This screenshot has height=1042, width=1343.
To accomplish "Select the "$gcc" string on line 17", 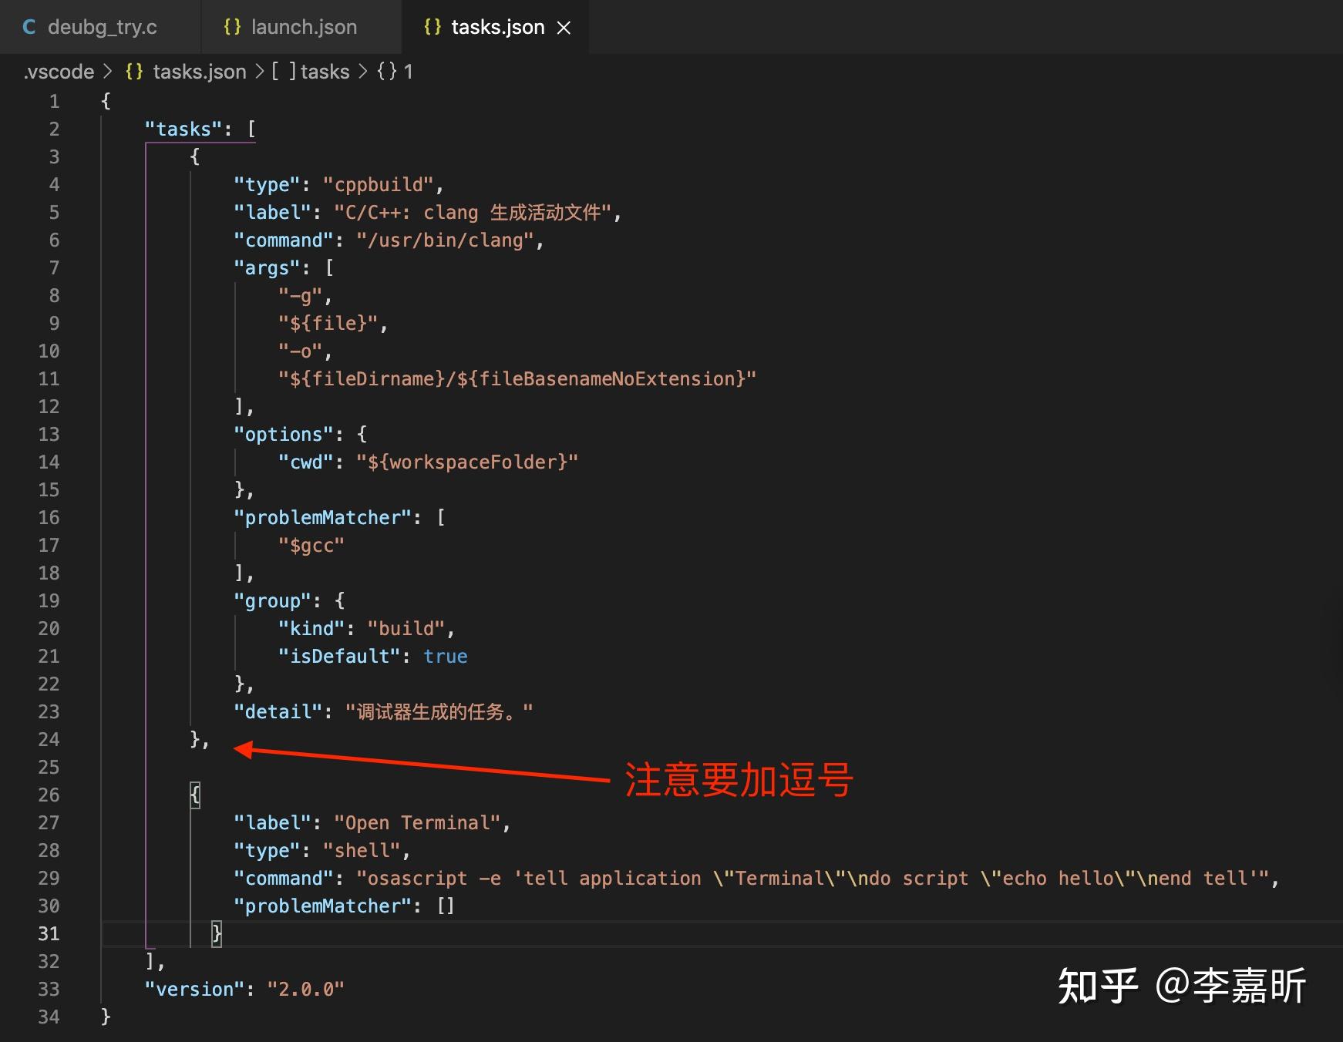I will (312, 545).
